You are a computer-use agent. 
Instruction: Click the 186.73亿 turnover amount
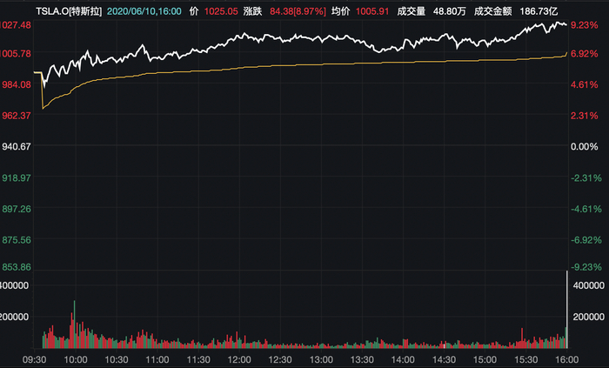[x=539, y=11]
